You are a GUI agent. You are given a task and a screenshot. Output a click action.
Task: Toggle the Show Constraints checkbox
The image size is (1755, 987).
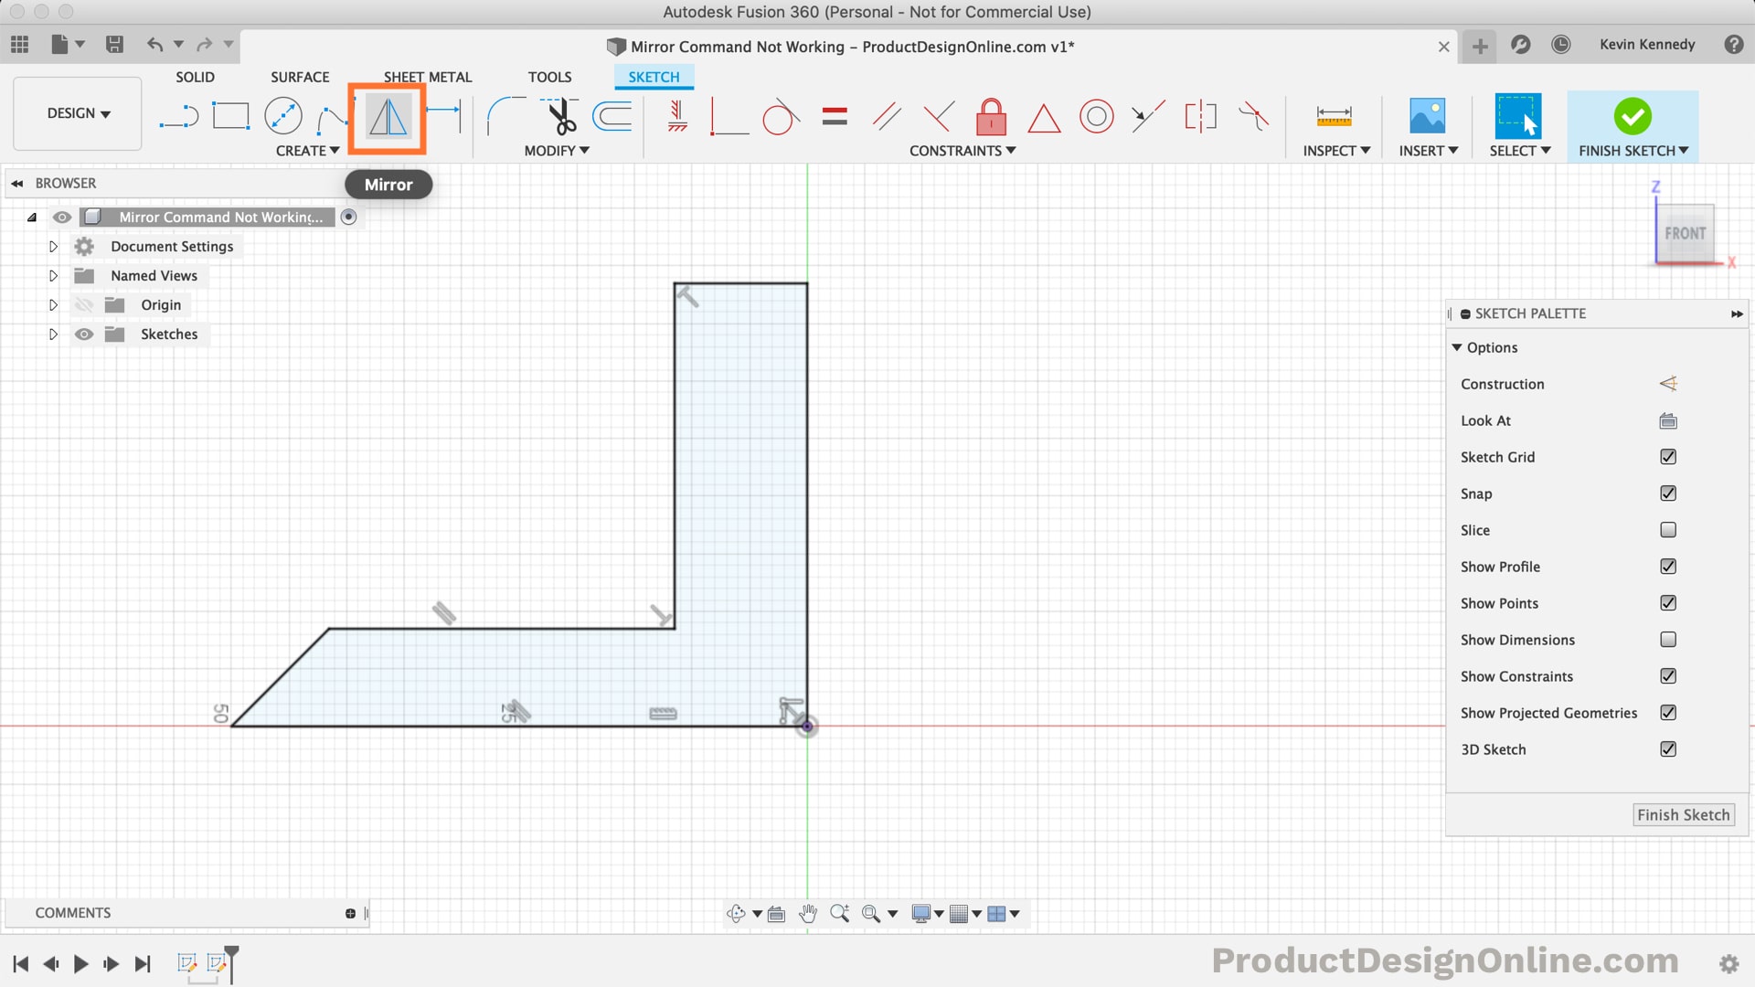(x=1668, y=676)
